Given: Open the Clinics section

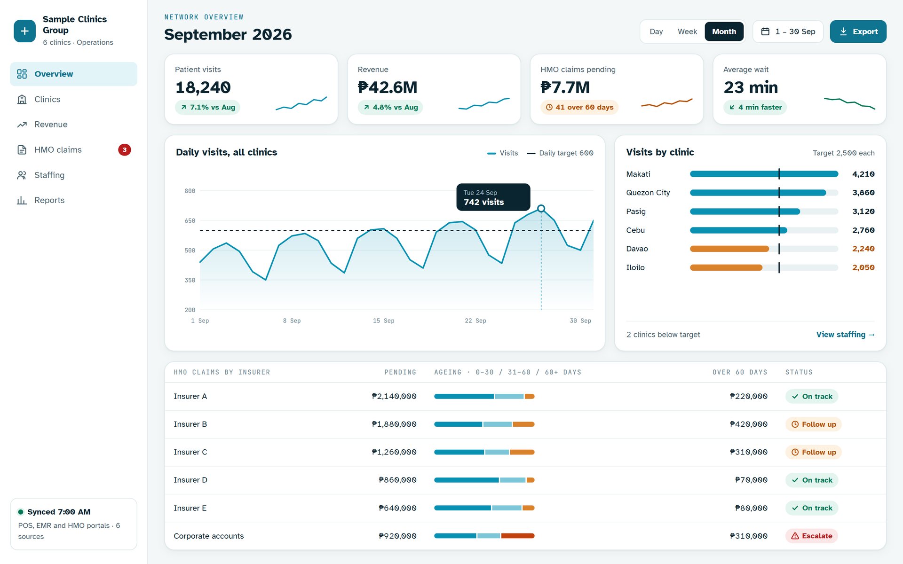Looking at the screenshot, I should click(x=73, y=99).
